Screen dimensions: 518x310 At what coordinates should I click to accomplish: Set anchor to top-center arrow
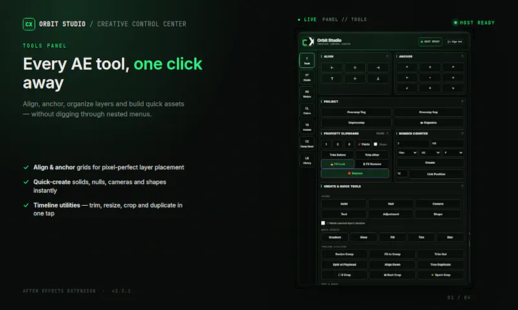[x=430, y=67]
